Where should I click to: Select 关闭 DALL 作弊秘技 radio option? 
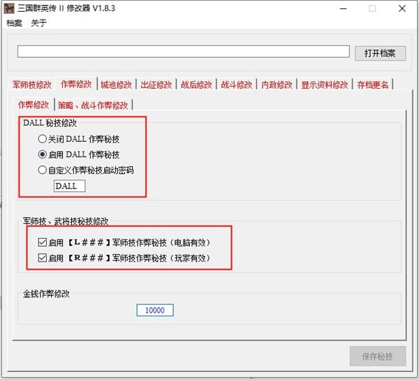[43, 139]
